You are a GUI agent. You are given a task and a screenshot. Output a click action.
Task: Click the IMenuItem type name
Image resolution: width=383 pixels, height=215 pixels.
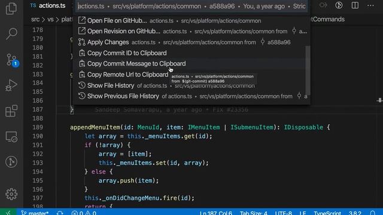click(x=203, y=127)
